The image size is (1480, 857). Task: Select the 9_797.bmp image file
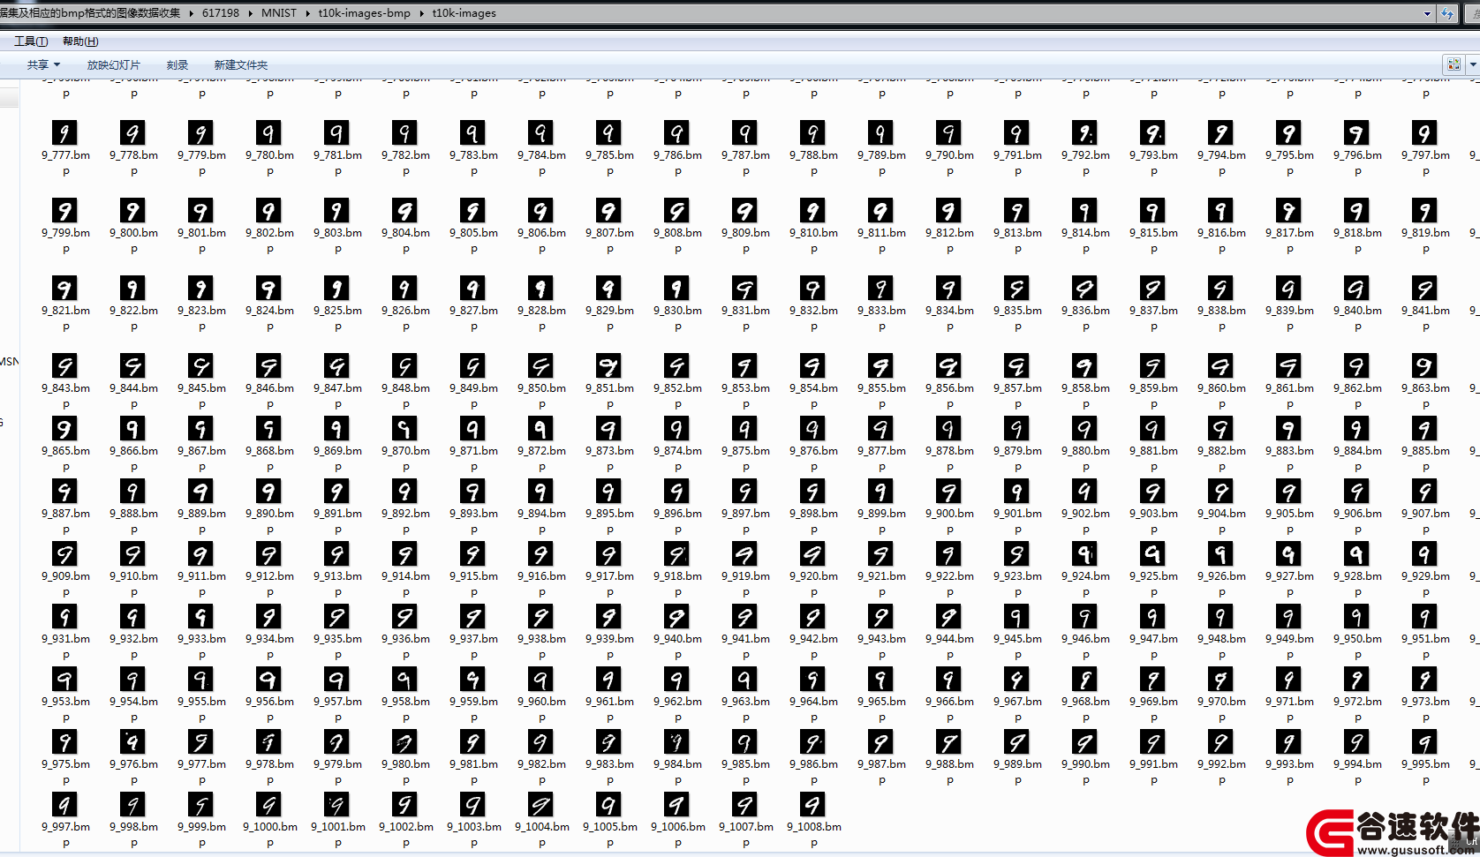click(1425, 147)
